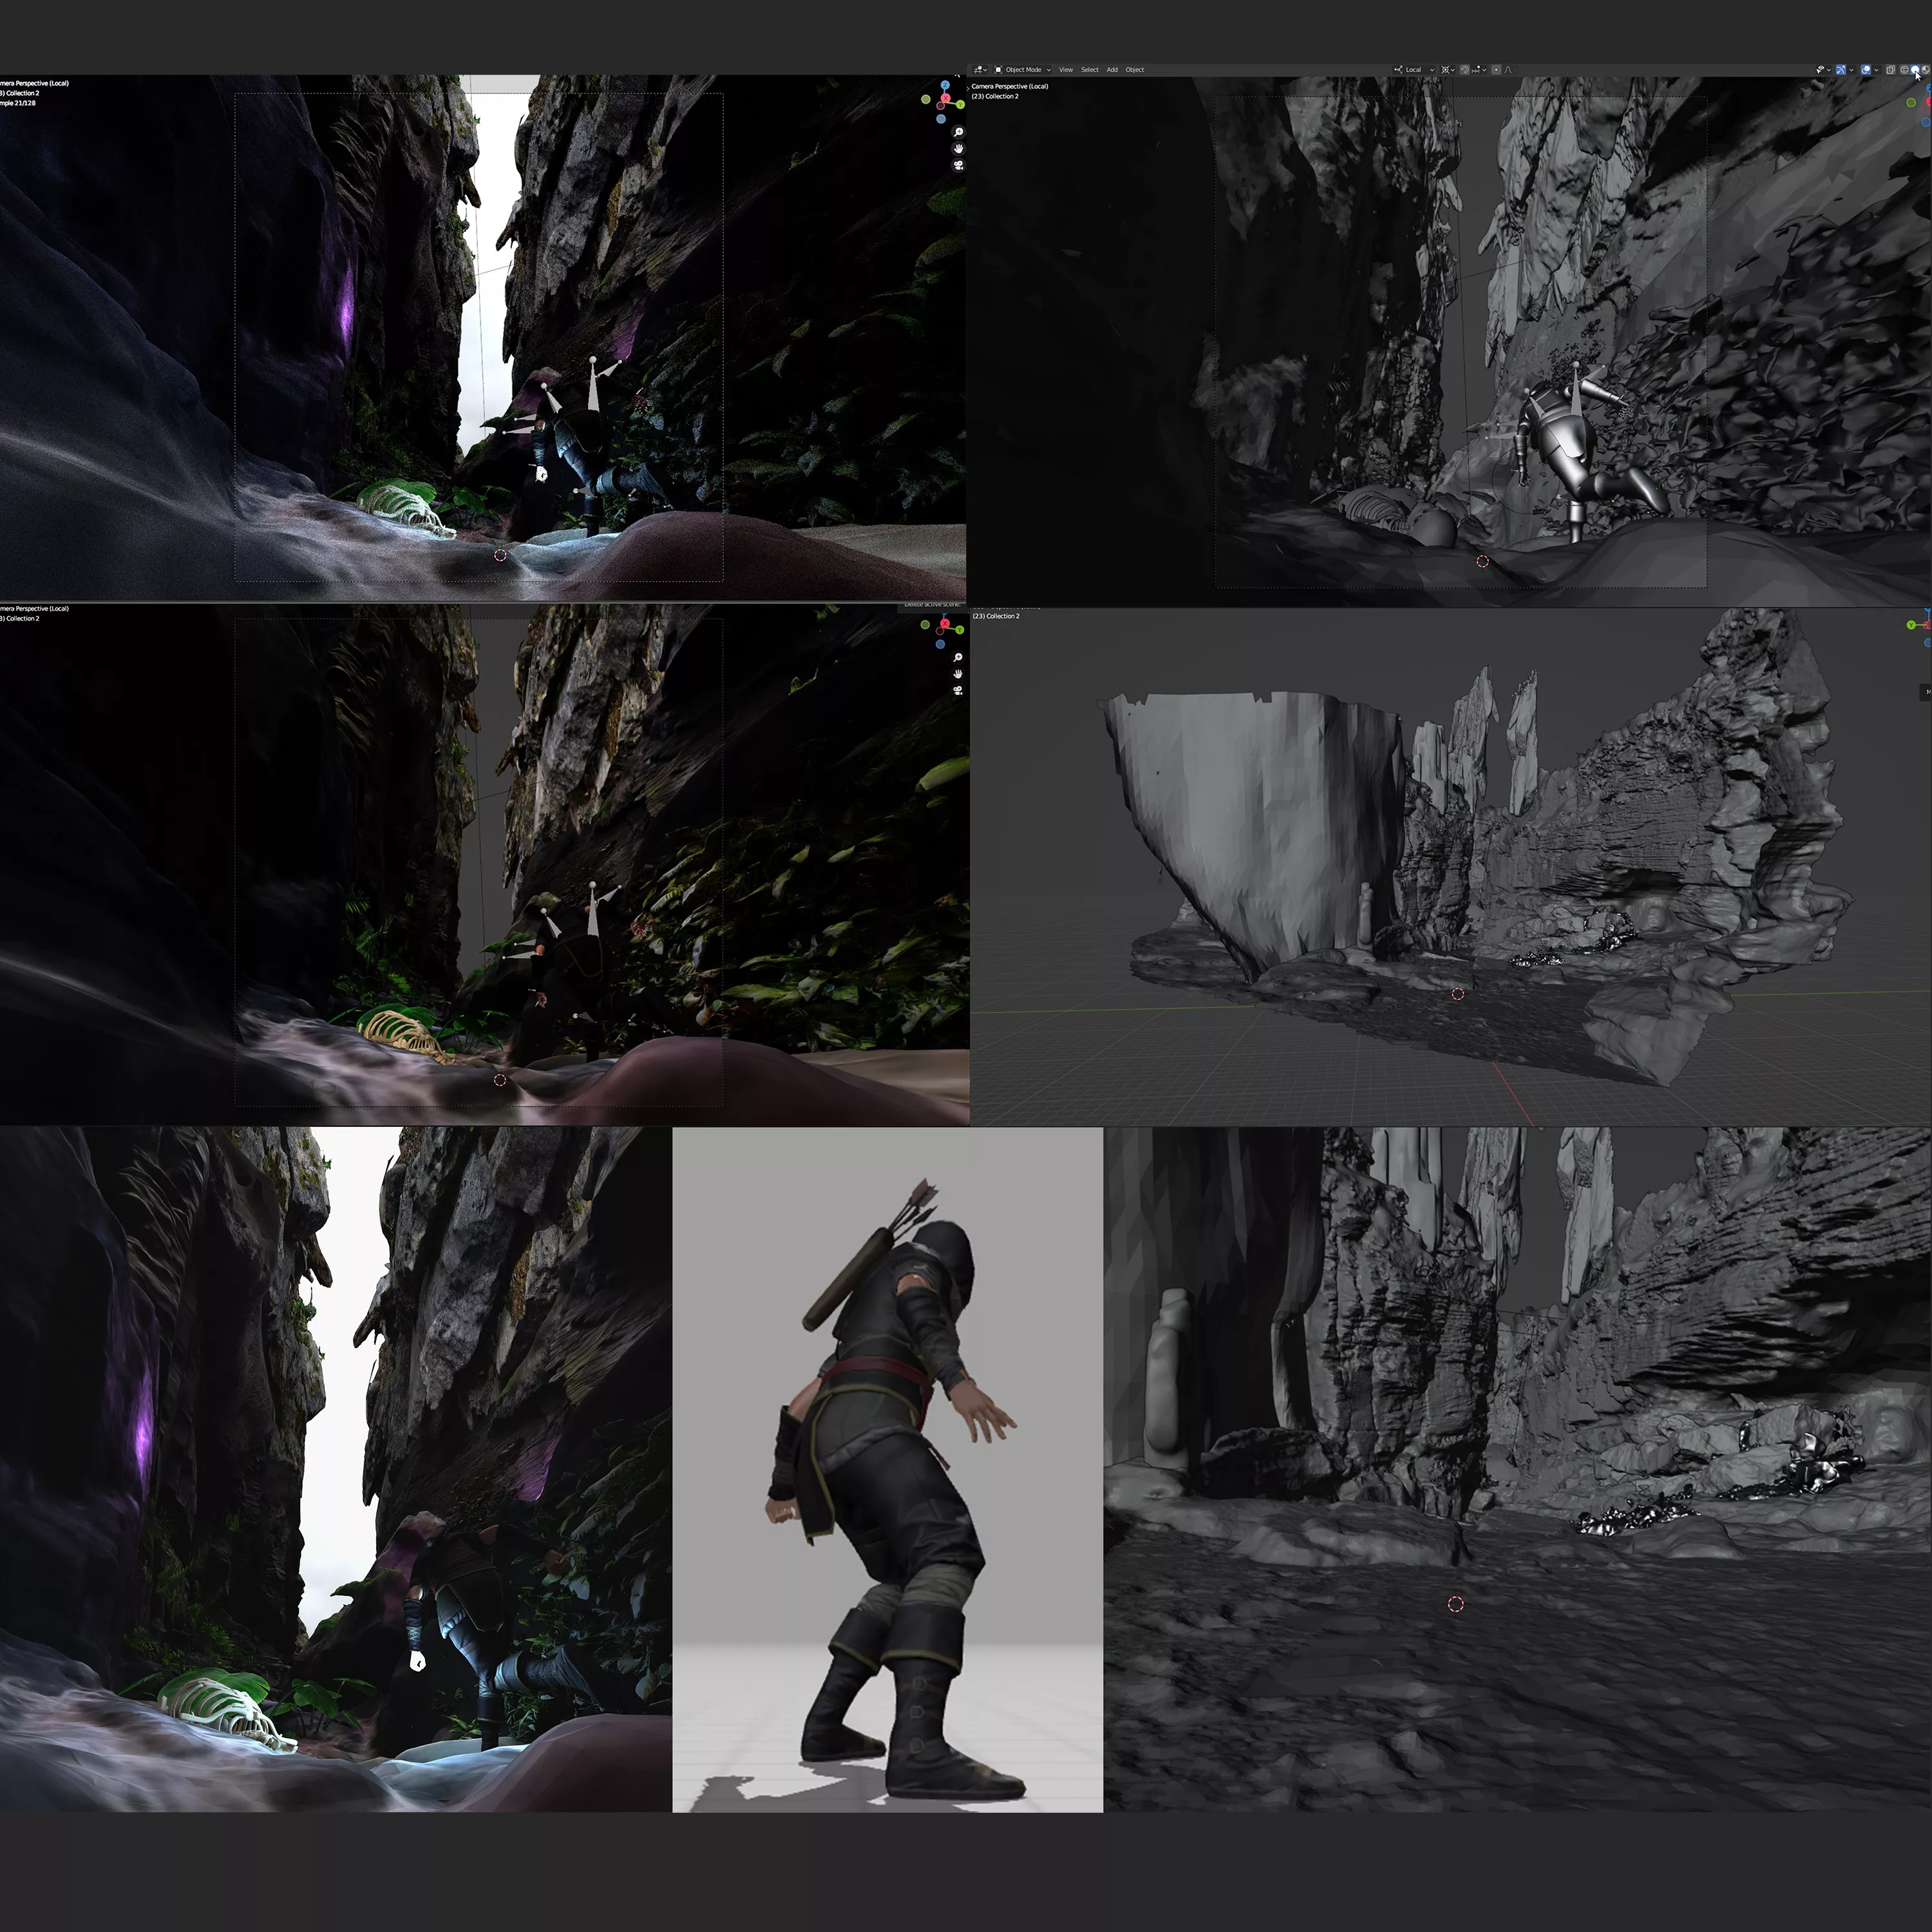
Task: Open the Object Mode dropdown
Action: tap(1022, 70)
